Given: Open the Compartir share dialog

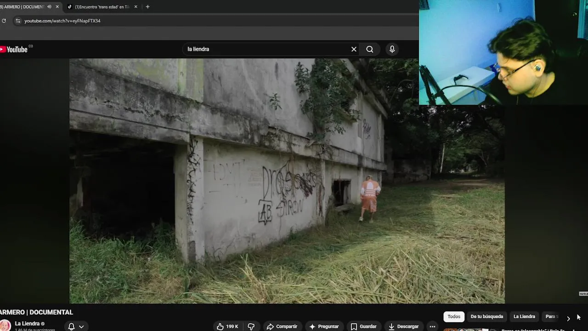Looking at the screenshot, I should coord(282,326).
